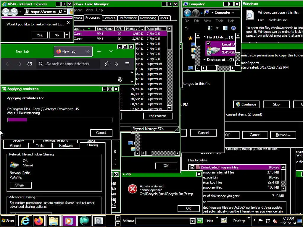Open the network tray icon
Image resolution: width=303 pixels, height=227 pixels.
point(268,220)
